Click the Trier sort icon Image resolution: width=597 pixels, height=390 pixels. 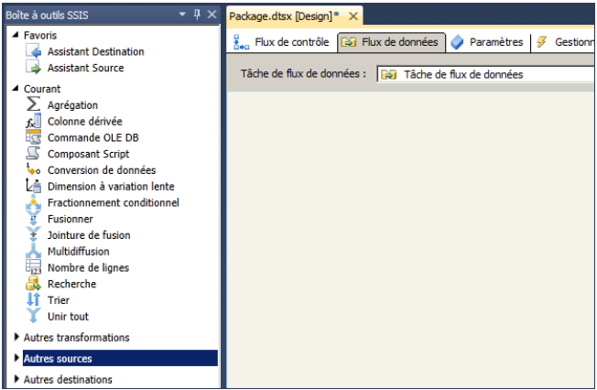tap(34, 300)
